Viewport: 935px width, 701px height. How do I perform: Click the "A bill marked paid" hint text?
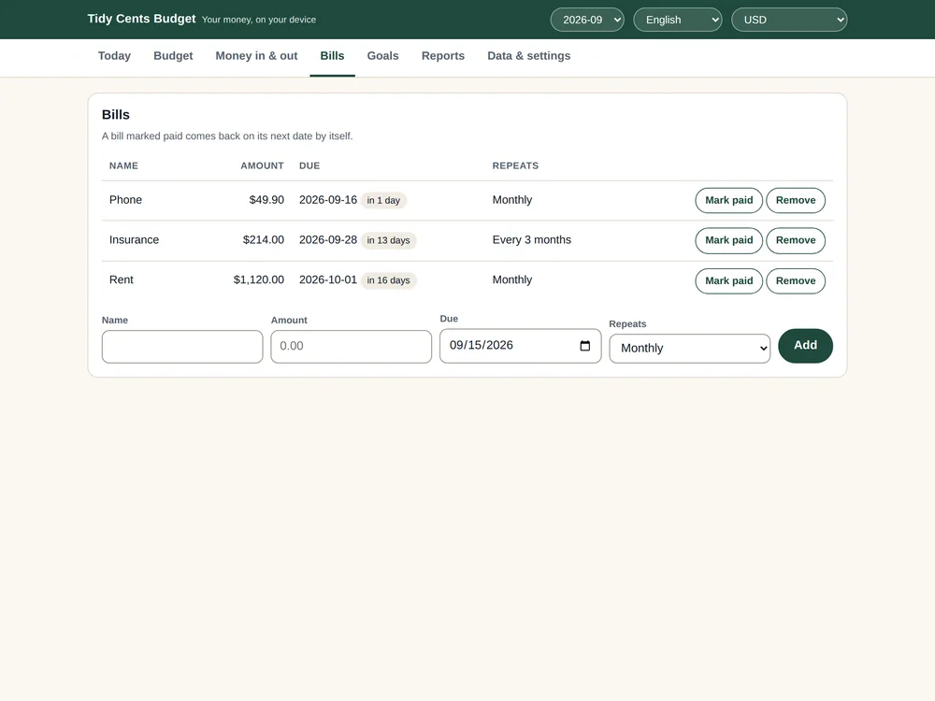coord(227,136)
